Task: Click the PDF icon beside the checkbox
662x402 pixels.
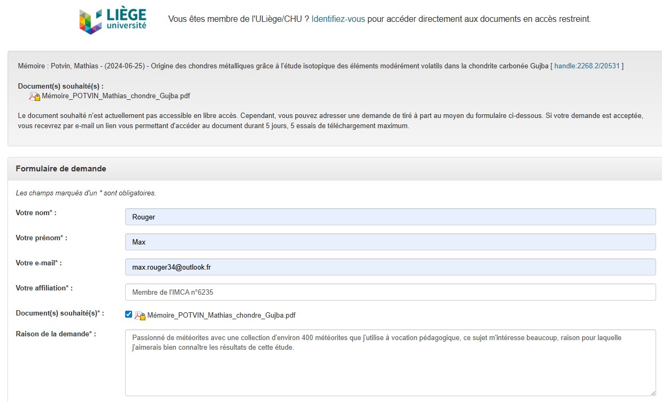Action: click(140, 316)
